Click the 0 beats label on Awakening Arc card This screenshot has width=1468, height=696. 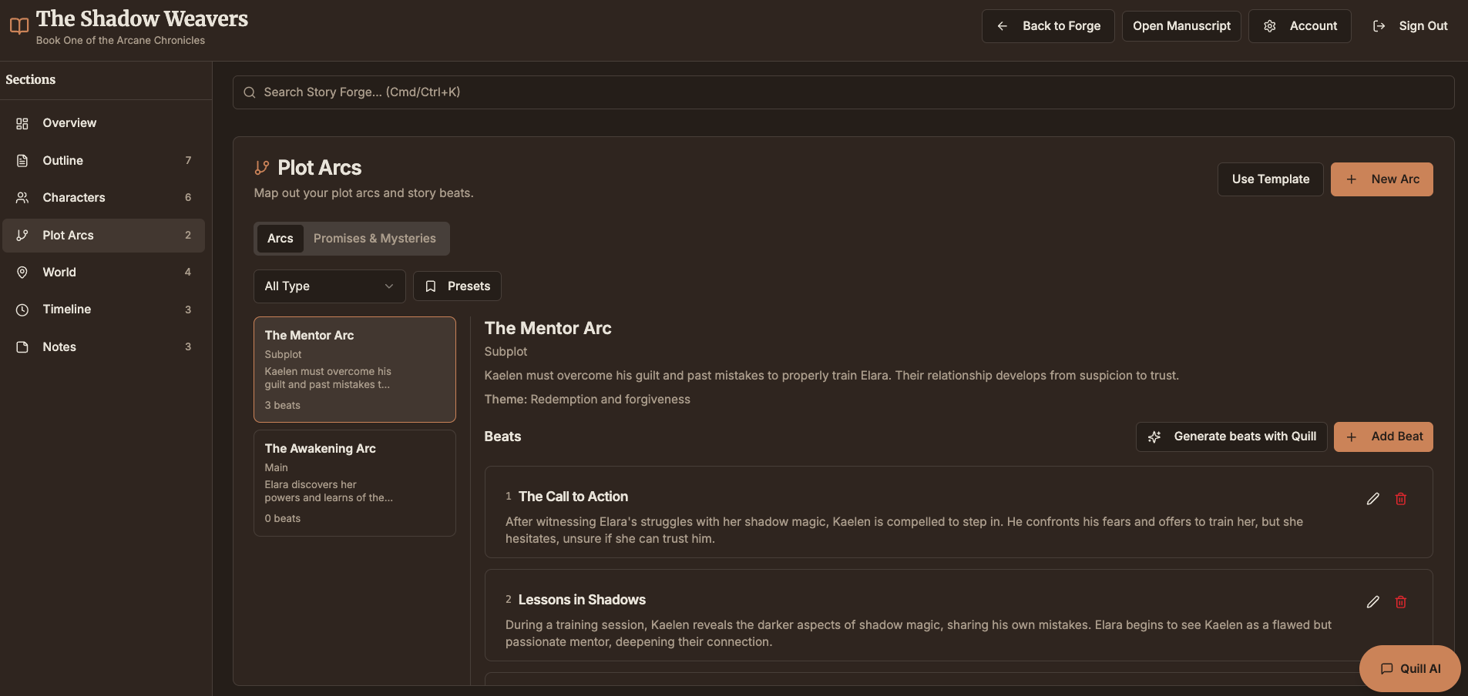pos(283,519)
